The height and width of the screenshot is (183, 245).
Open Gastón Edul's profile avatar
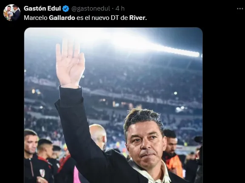[12, 13]
